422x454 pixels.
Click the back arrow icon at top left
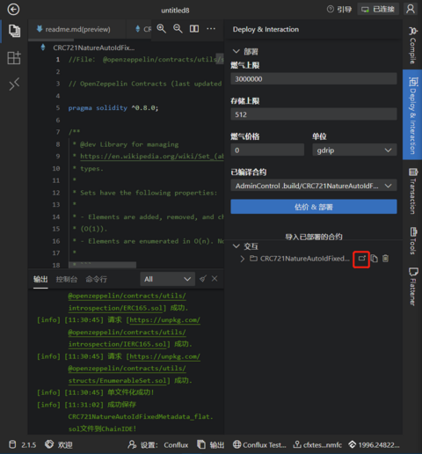tap(13, 10)
